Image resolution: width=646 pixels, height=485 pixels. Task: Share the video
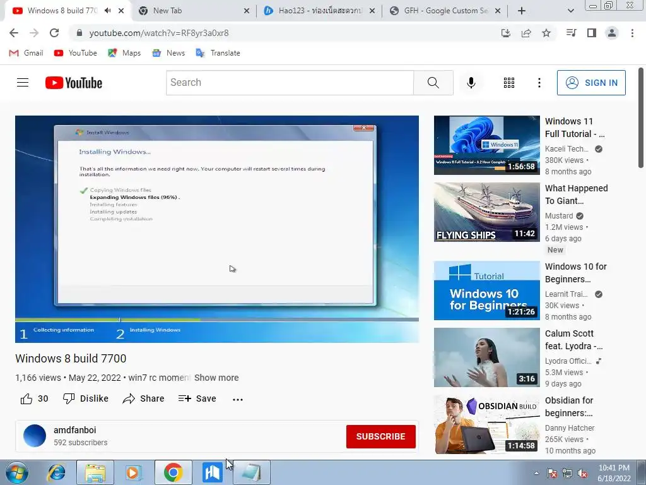tap(143, 399)
